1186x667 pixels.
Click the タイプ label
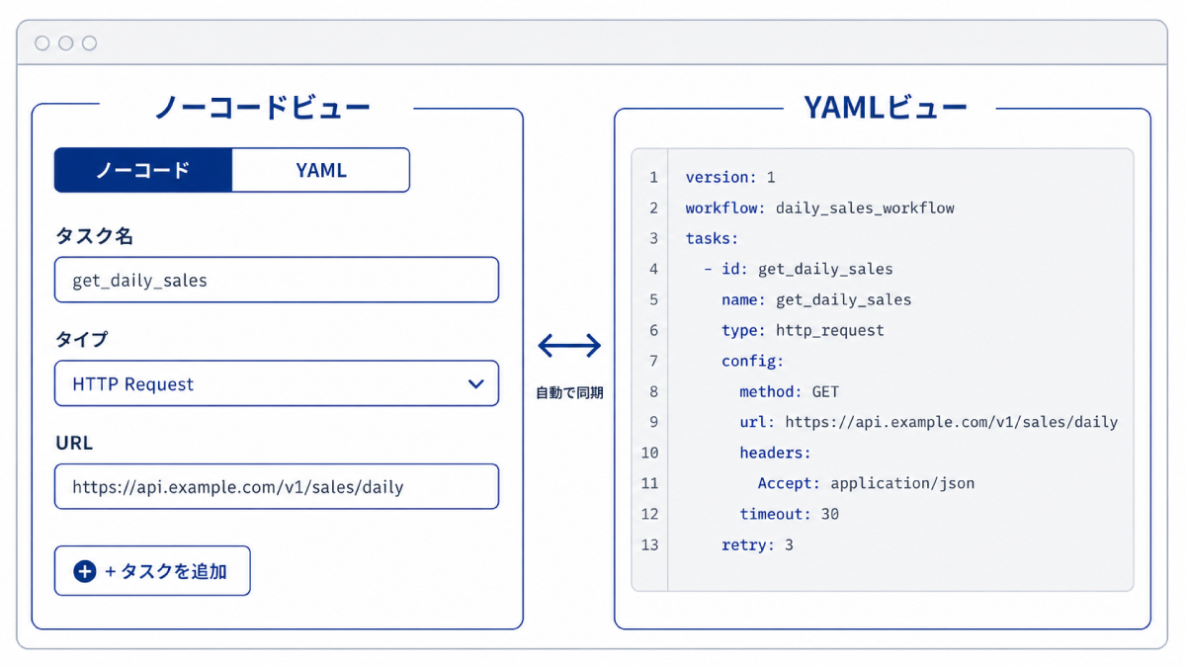[x=81, y=339]
